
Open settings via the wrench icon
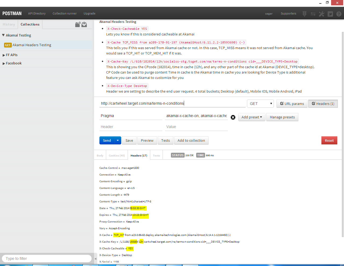click(x=322, y=14)
